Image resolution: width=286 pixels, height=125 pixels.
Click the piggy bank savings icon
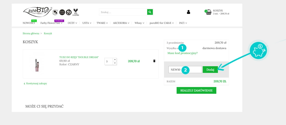258,50
